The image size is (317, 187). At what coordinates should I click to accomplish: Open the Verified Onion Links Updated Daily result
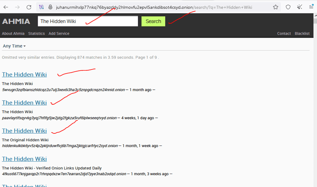tap(24, 159)
